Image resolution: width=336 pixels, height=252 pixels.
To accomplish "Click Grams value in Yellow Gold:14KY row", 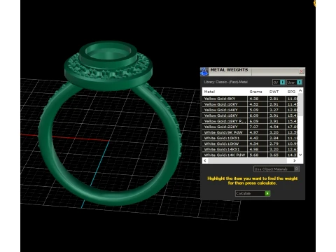I will pos(254,110).
